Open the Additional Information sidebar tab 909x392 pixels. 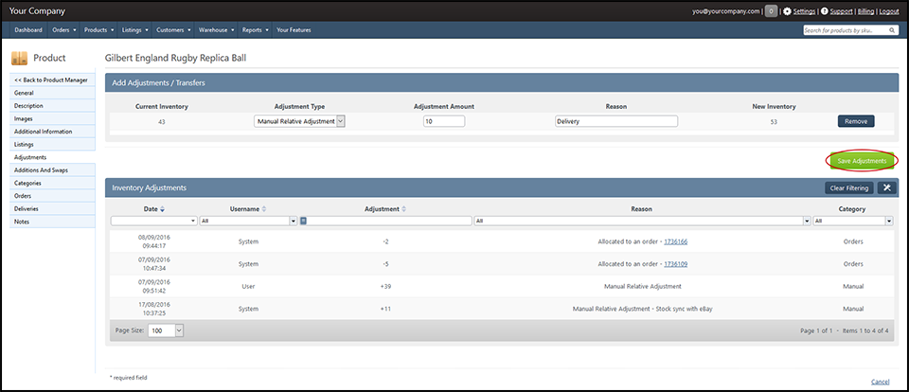pyautogui.click(x=53, y=132)
